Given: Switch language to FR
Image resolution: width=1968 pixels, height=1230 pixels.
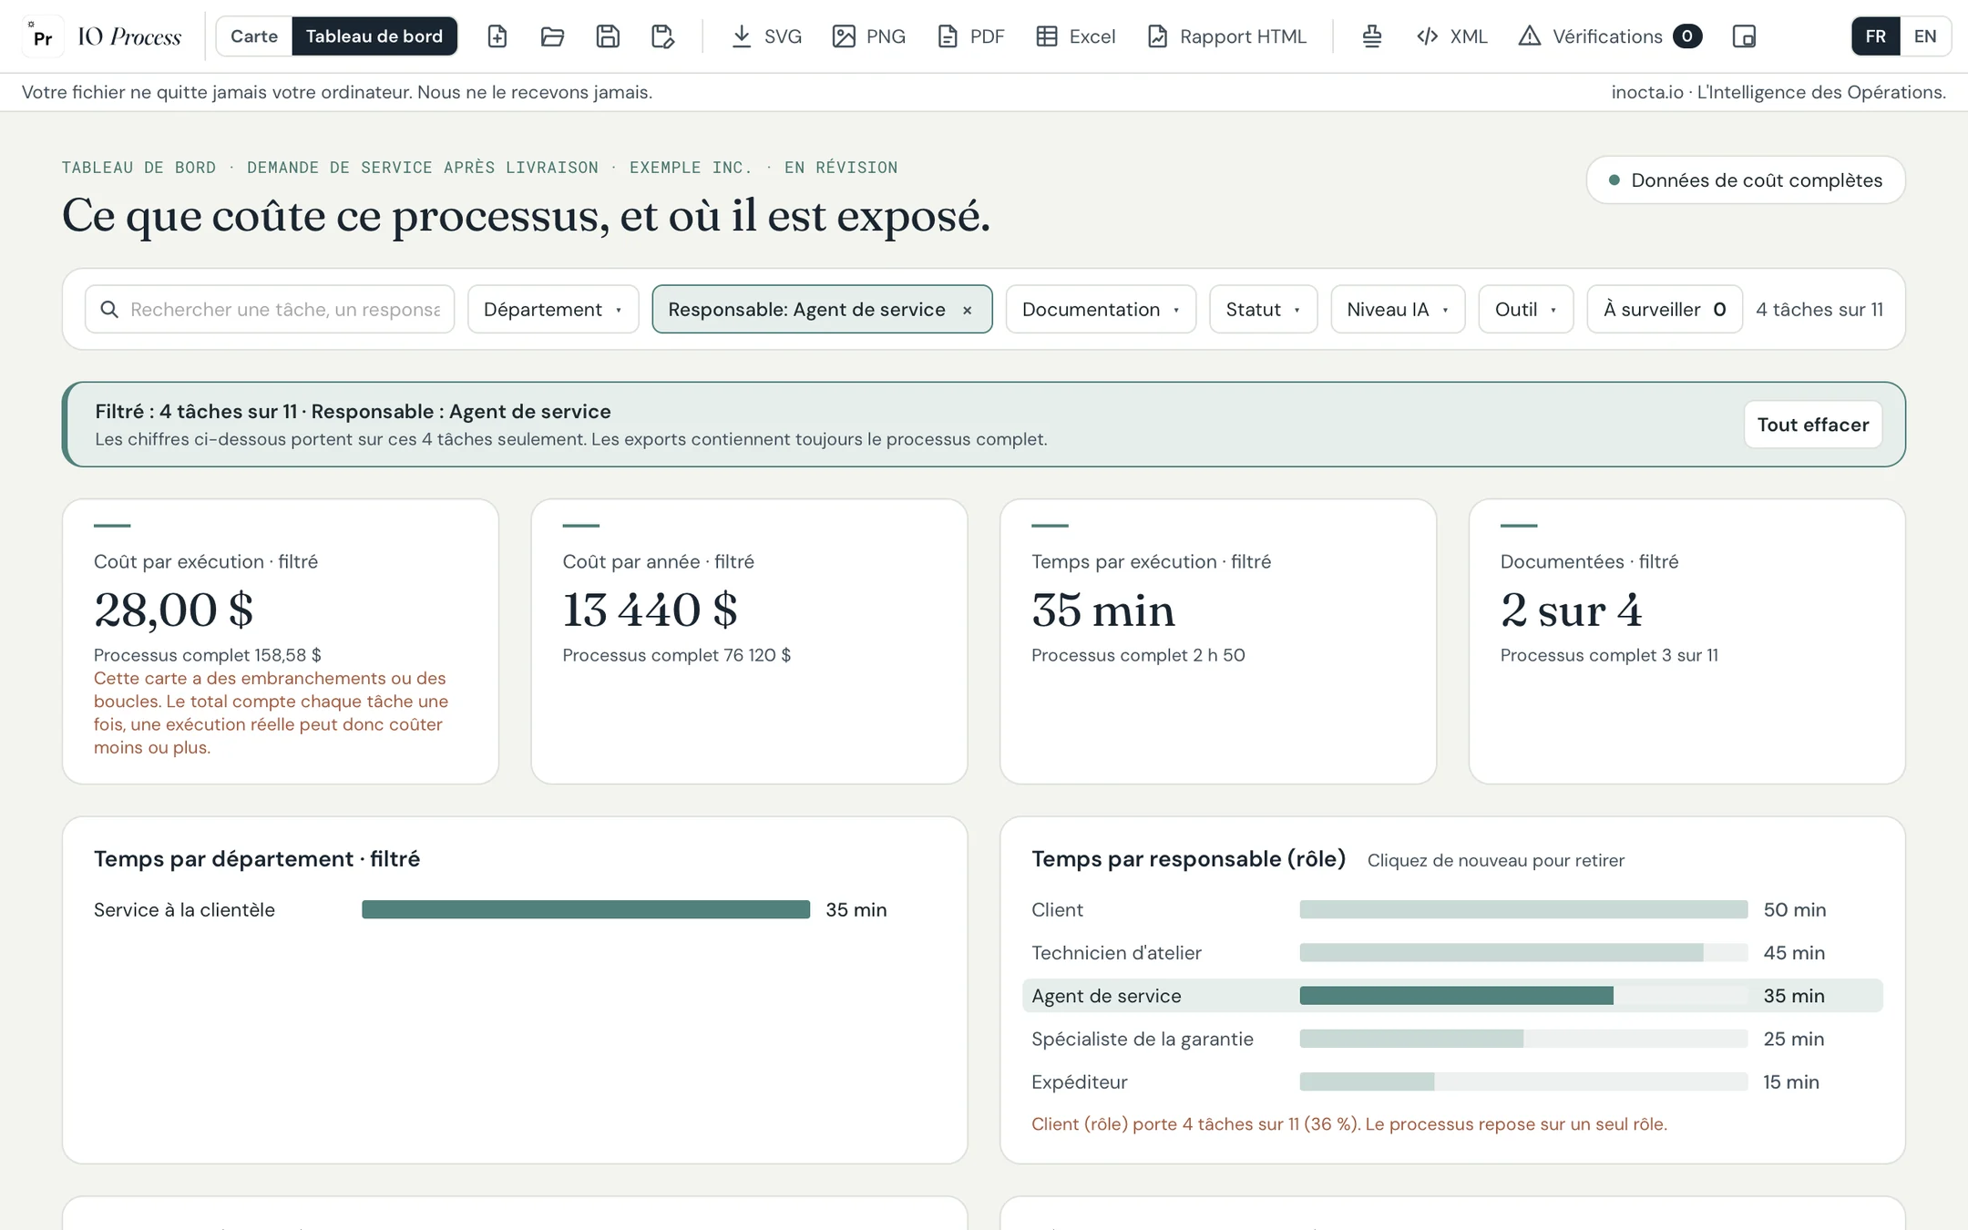Looking at the screenshot, I should (1875, 36).
